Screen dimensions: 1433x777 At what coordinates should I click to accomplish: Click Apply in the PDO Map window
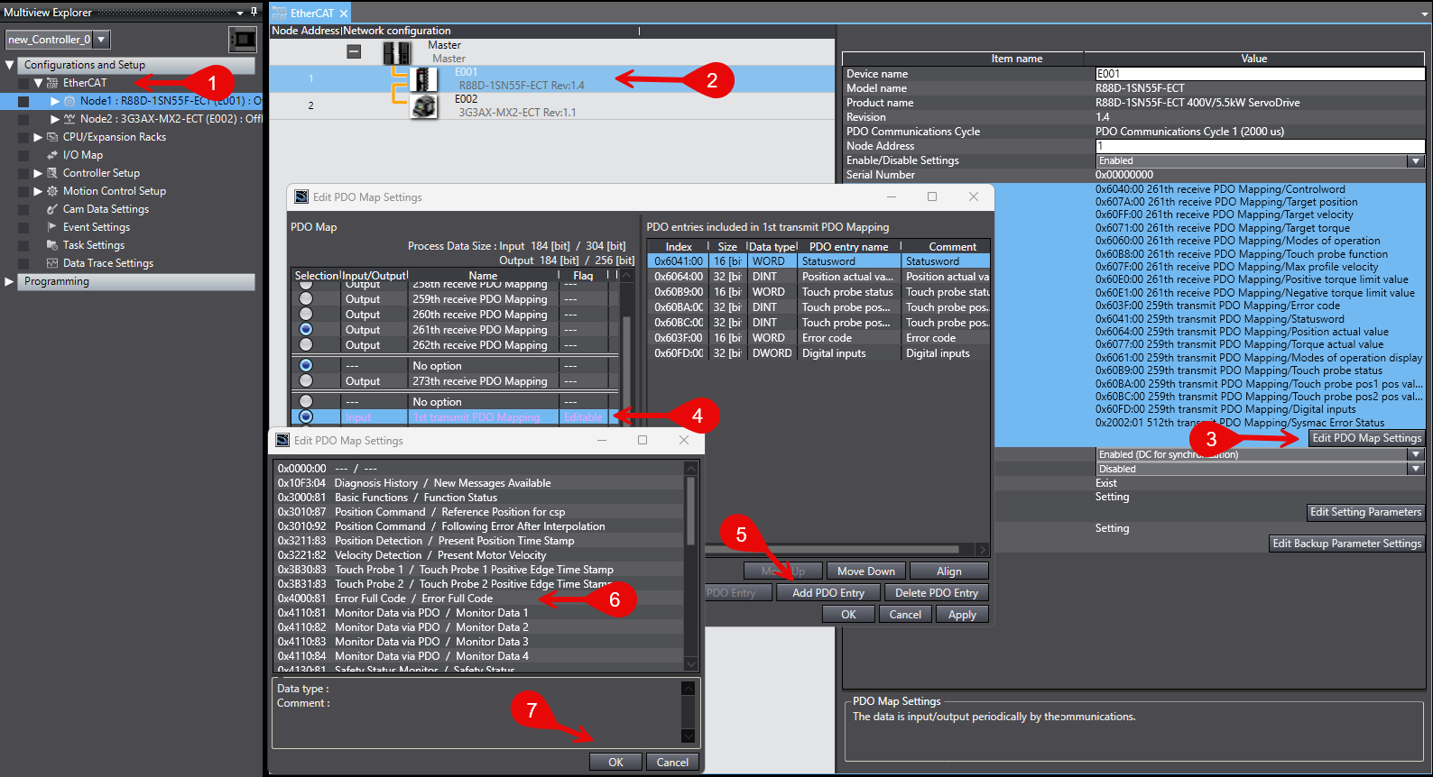pos(962,615)
